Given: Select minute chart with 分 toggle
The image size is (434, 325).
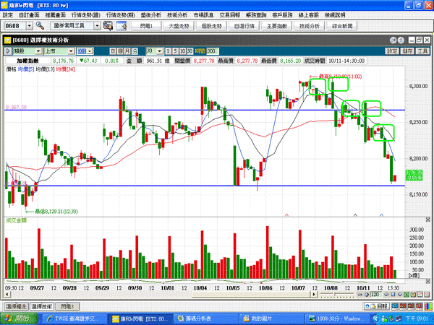Looking at the screenshot, I should tap(135, 51).
